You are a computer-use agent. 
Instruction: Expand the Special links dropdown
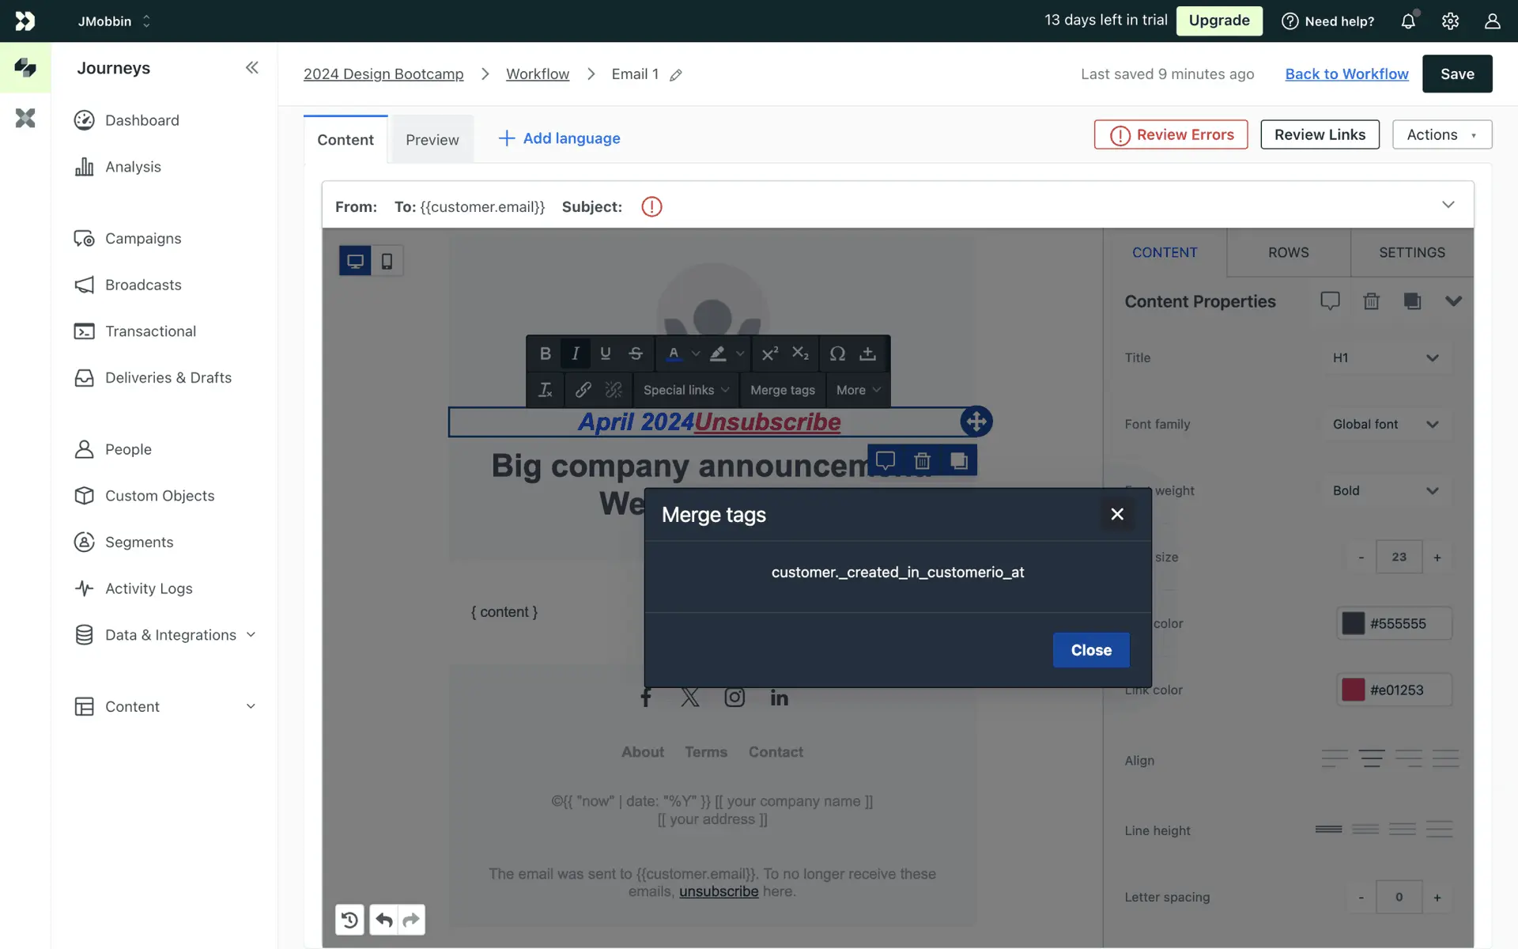(685, 390)
